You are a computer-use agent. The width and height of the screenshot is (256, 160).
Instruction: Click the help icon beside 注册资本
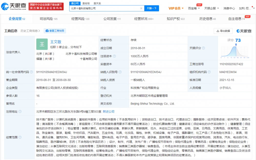coord(114,56)
